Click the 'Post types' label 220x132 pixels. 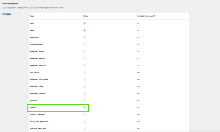pos(7,14)
